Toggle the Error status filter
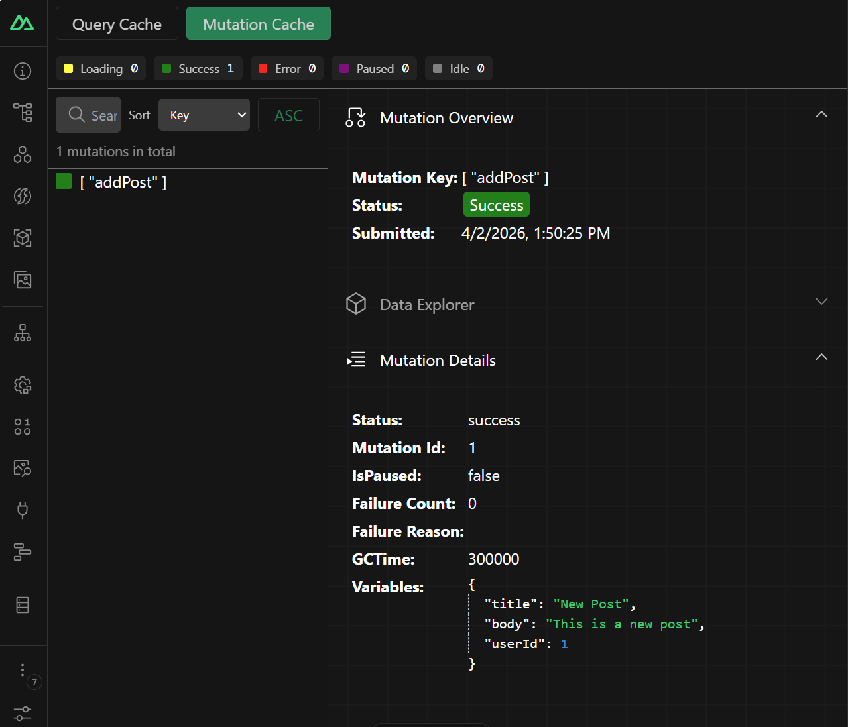The image size is (848, 727). tap(287, 68)
